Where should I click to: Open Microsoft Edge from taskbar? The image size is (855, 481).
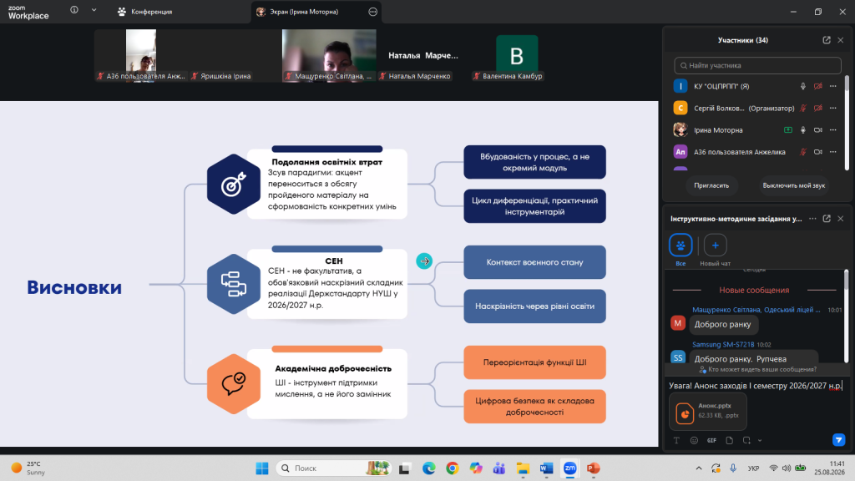tap(428, 468)
